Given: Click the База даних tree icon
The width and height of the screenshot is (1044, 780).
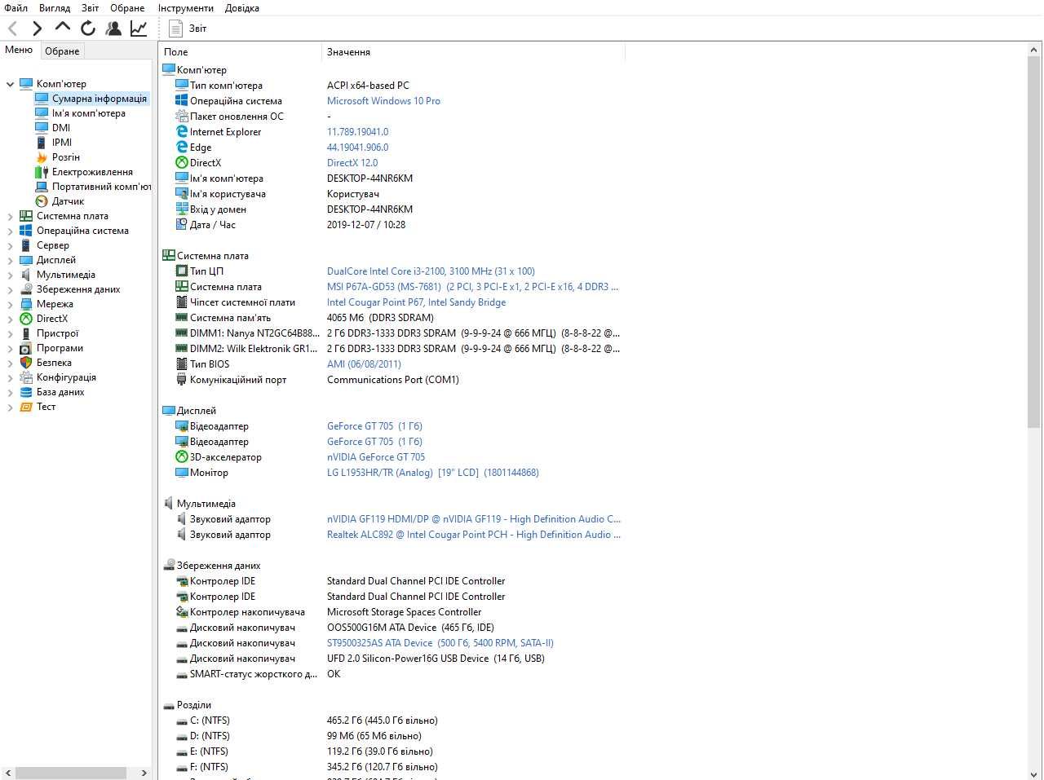Looking at the screenshot, I should tap(26, 392).
